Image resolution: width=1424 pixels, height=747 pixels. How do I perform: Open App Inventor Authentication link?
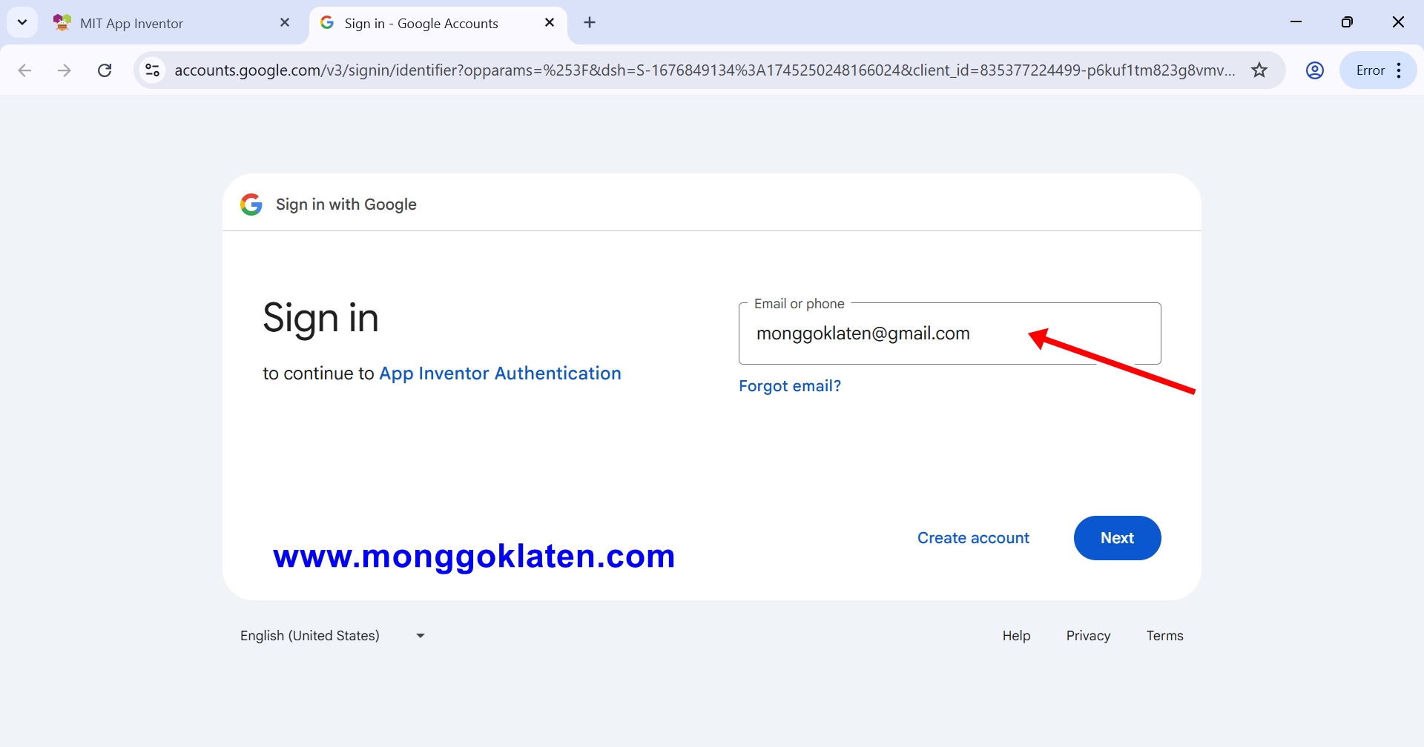(x=500, y=373)
